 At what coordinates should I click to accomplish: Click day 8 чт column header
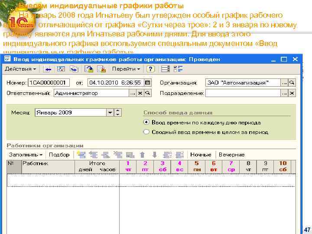pos(248,167)
